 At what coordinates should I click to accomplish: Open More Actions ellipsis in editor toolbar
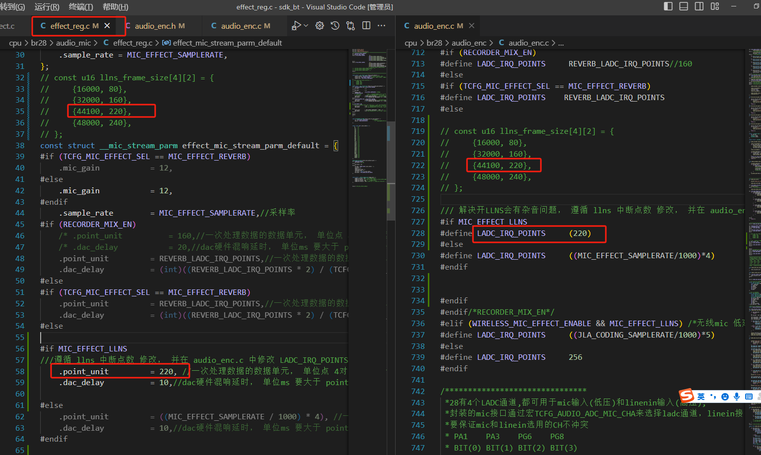[381, 26]
